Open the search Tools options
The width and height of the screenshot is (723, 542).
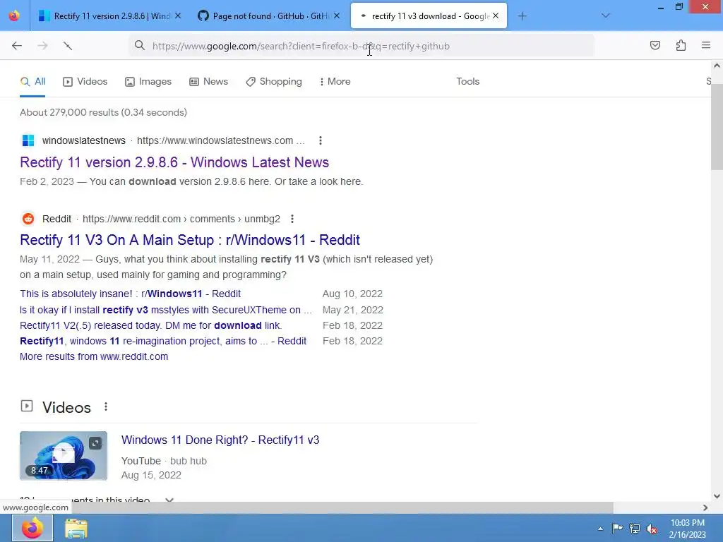[468, 82]
